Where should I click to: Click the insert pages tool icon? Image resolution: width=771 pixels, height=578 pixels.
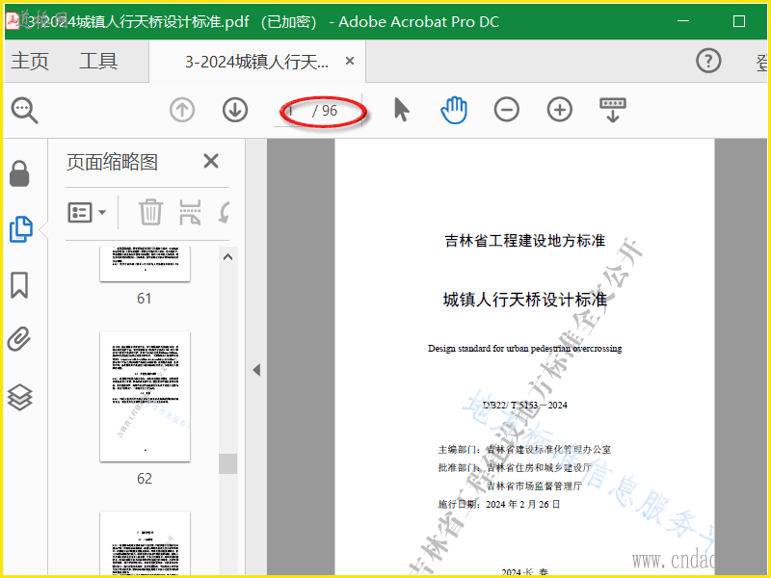click(x=190, y=212)
